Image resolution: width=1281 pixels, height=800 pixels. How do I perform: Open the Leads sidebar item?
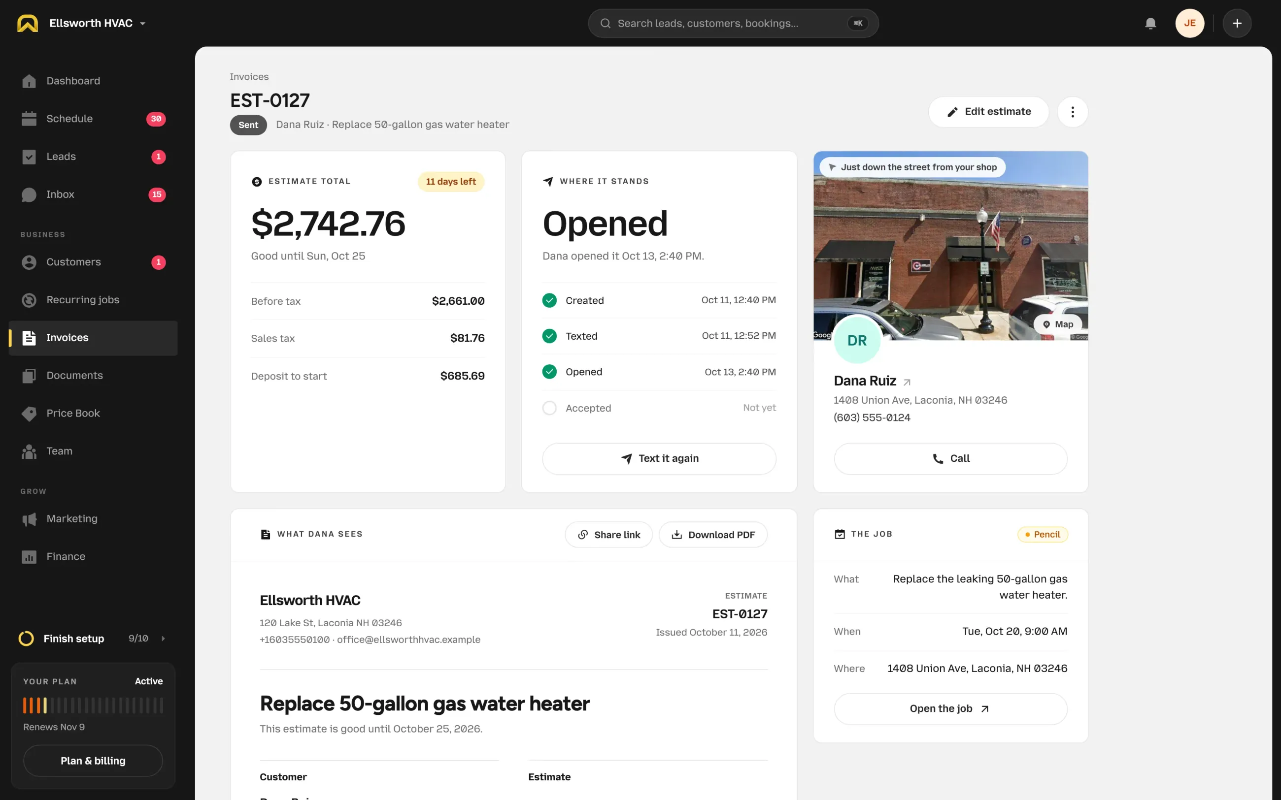tap(93, 157)
